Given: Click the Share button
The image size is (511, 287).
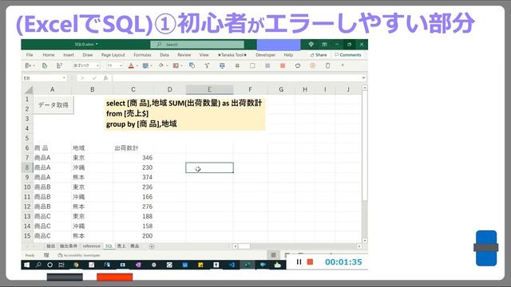Looking at the screenshot, I should tap(319, 55).
